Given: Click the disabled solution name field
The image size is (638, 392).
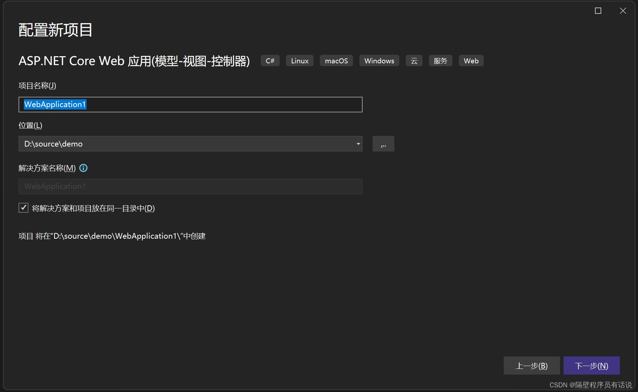Looking at the screenshot, I should pyautogui.click(x=191, y=186).
